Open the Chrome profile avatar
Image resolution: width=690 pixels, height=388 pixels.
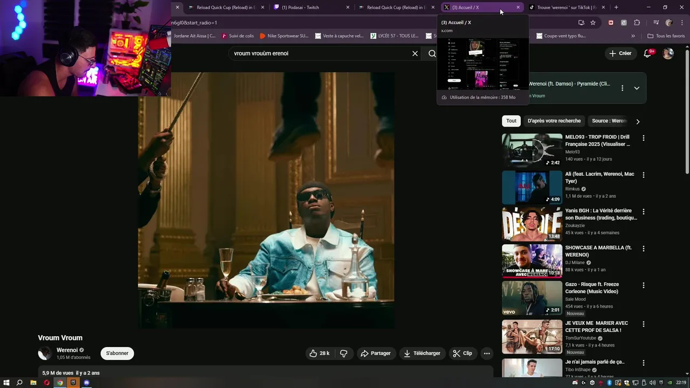(669, 23)
